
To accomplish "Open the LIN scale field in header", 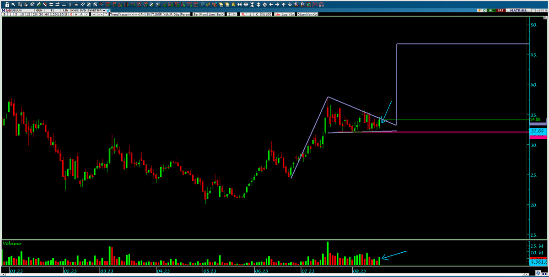I will click(x=65, y=10).
